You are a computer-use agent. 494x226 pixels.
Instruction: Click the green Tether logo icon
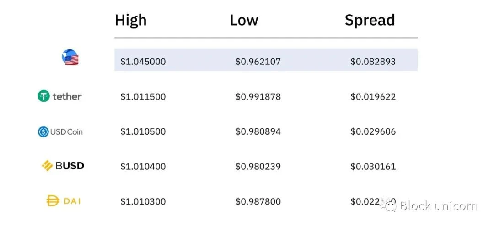(x=44, y=96)
